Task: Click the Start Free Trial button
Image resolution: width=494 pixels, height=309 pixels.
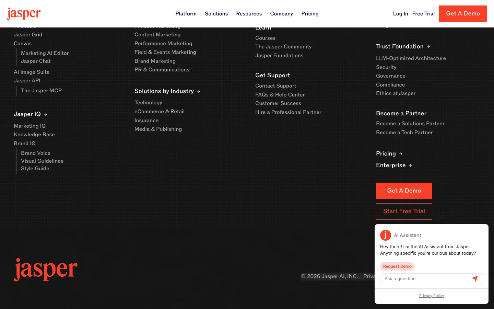Action: pos(404,211)
